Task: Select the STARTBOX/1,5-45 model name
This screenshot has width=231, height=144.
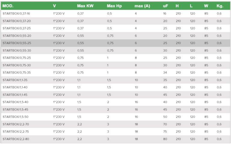Action: pyautogui.click(x=15, y=109)
